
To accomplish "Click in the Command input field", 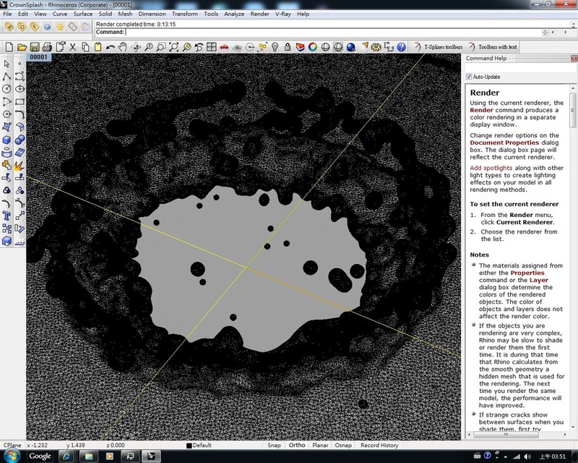I will [x=334, y=32].
